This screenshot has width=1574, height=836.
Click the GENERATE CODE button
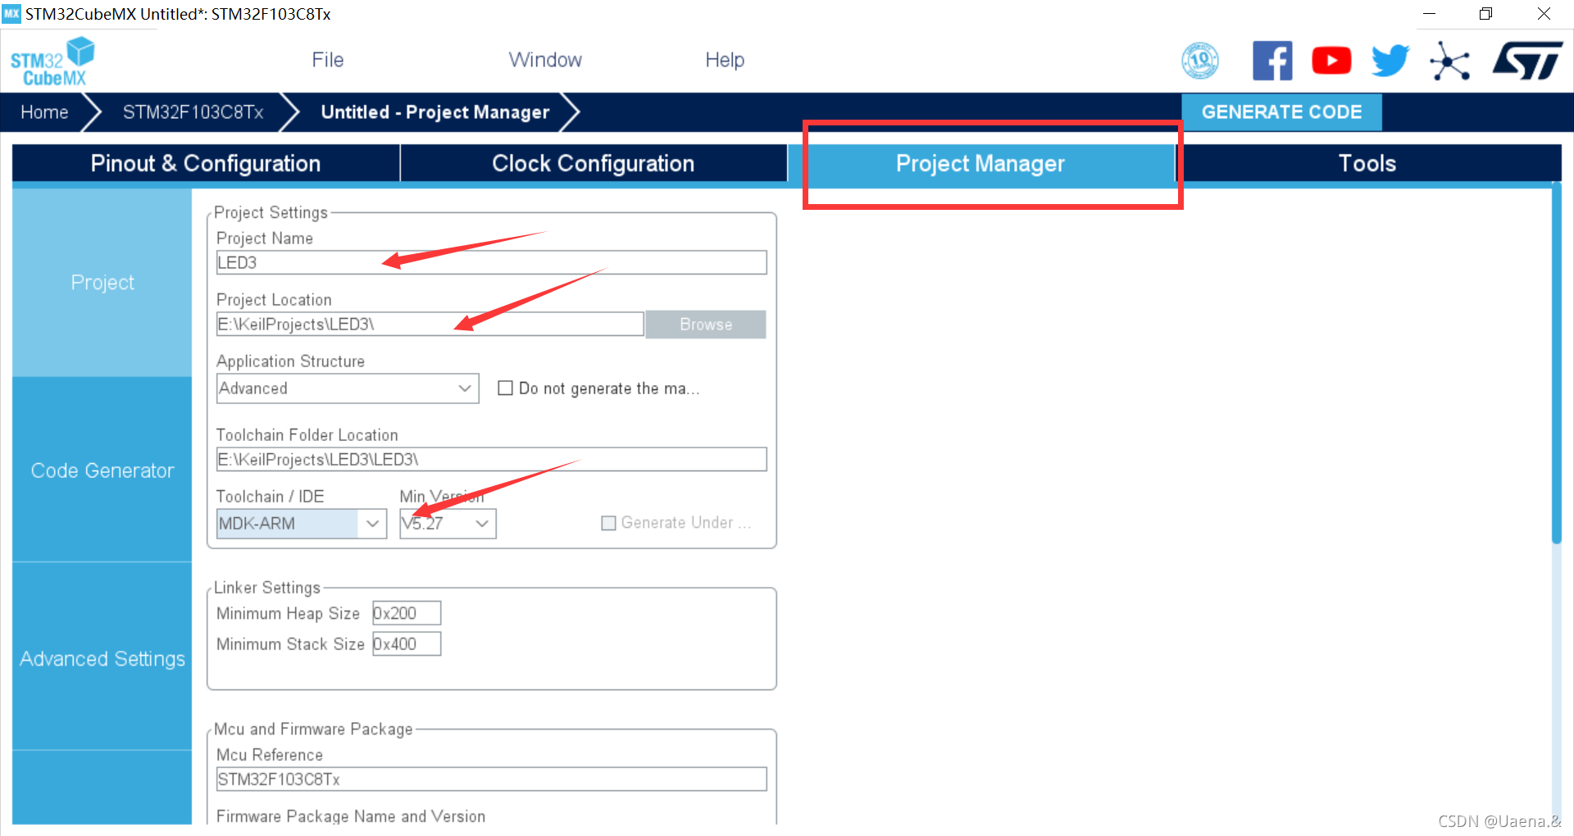[1281, 112]
